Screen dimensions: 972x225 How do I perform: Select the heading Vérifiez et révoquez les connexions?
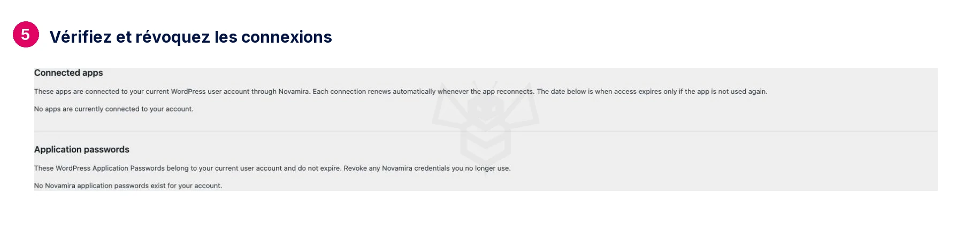pos(190,37)
